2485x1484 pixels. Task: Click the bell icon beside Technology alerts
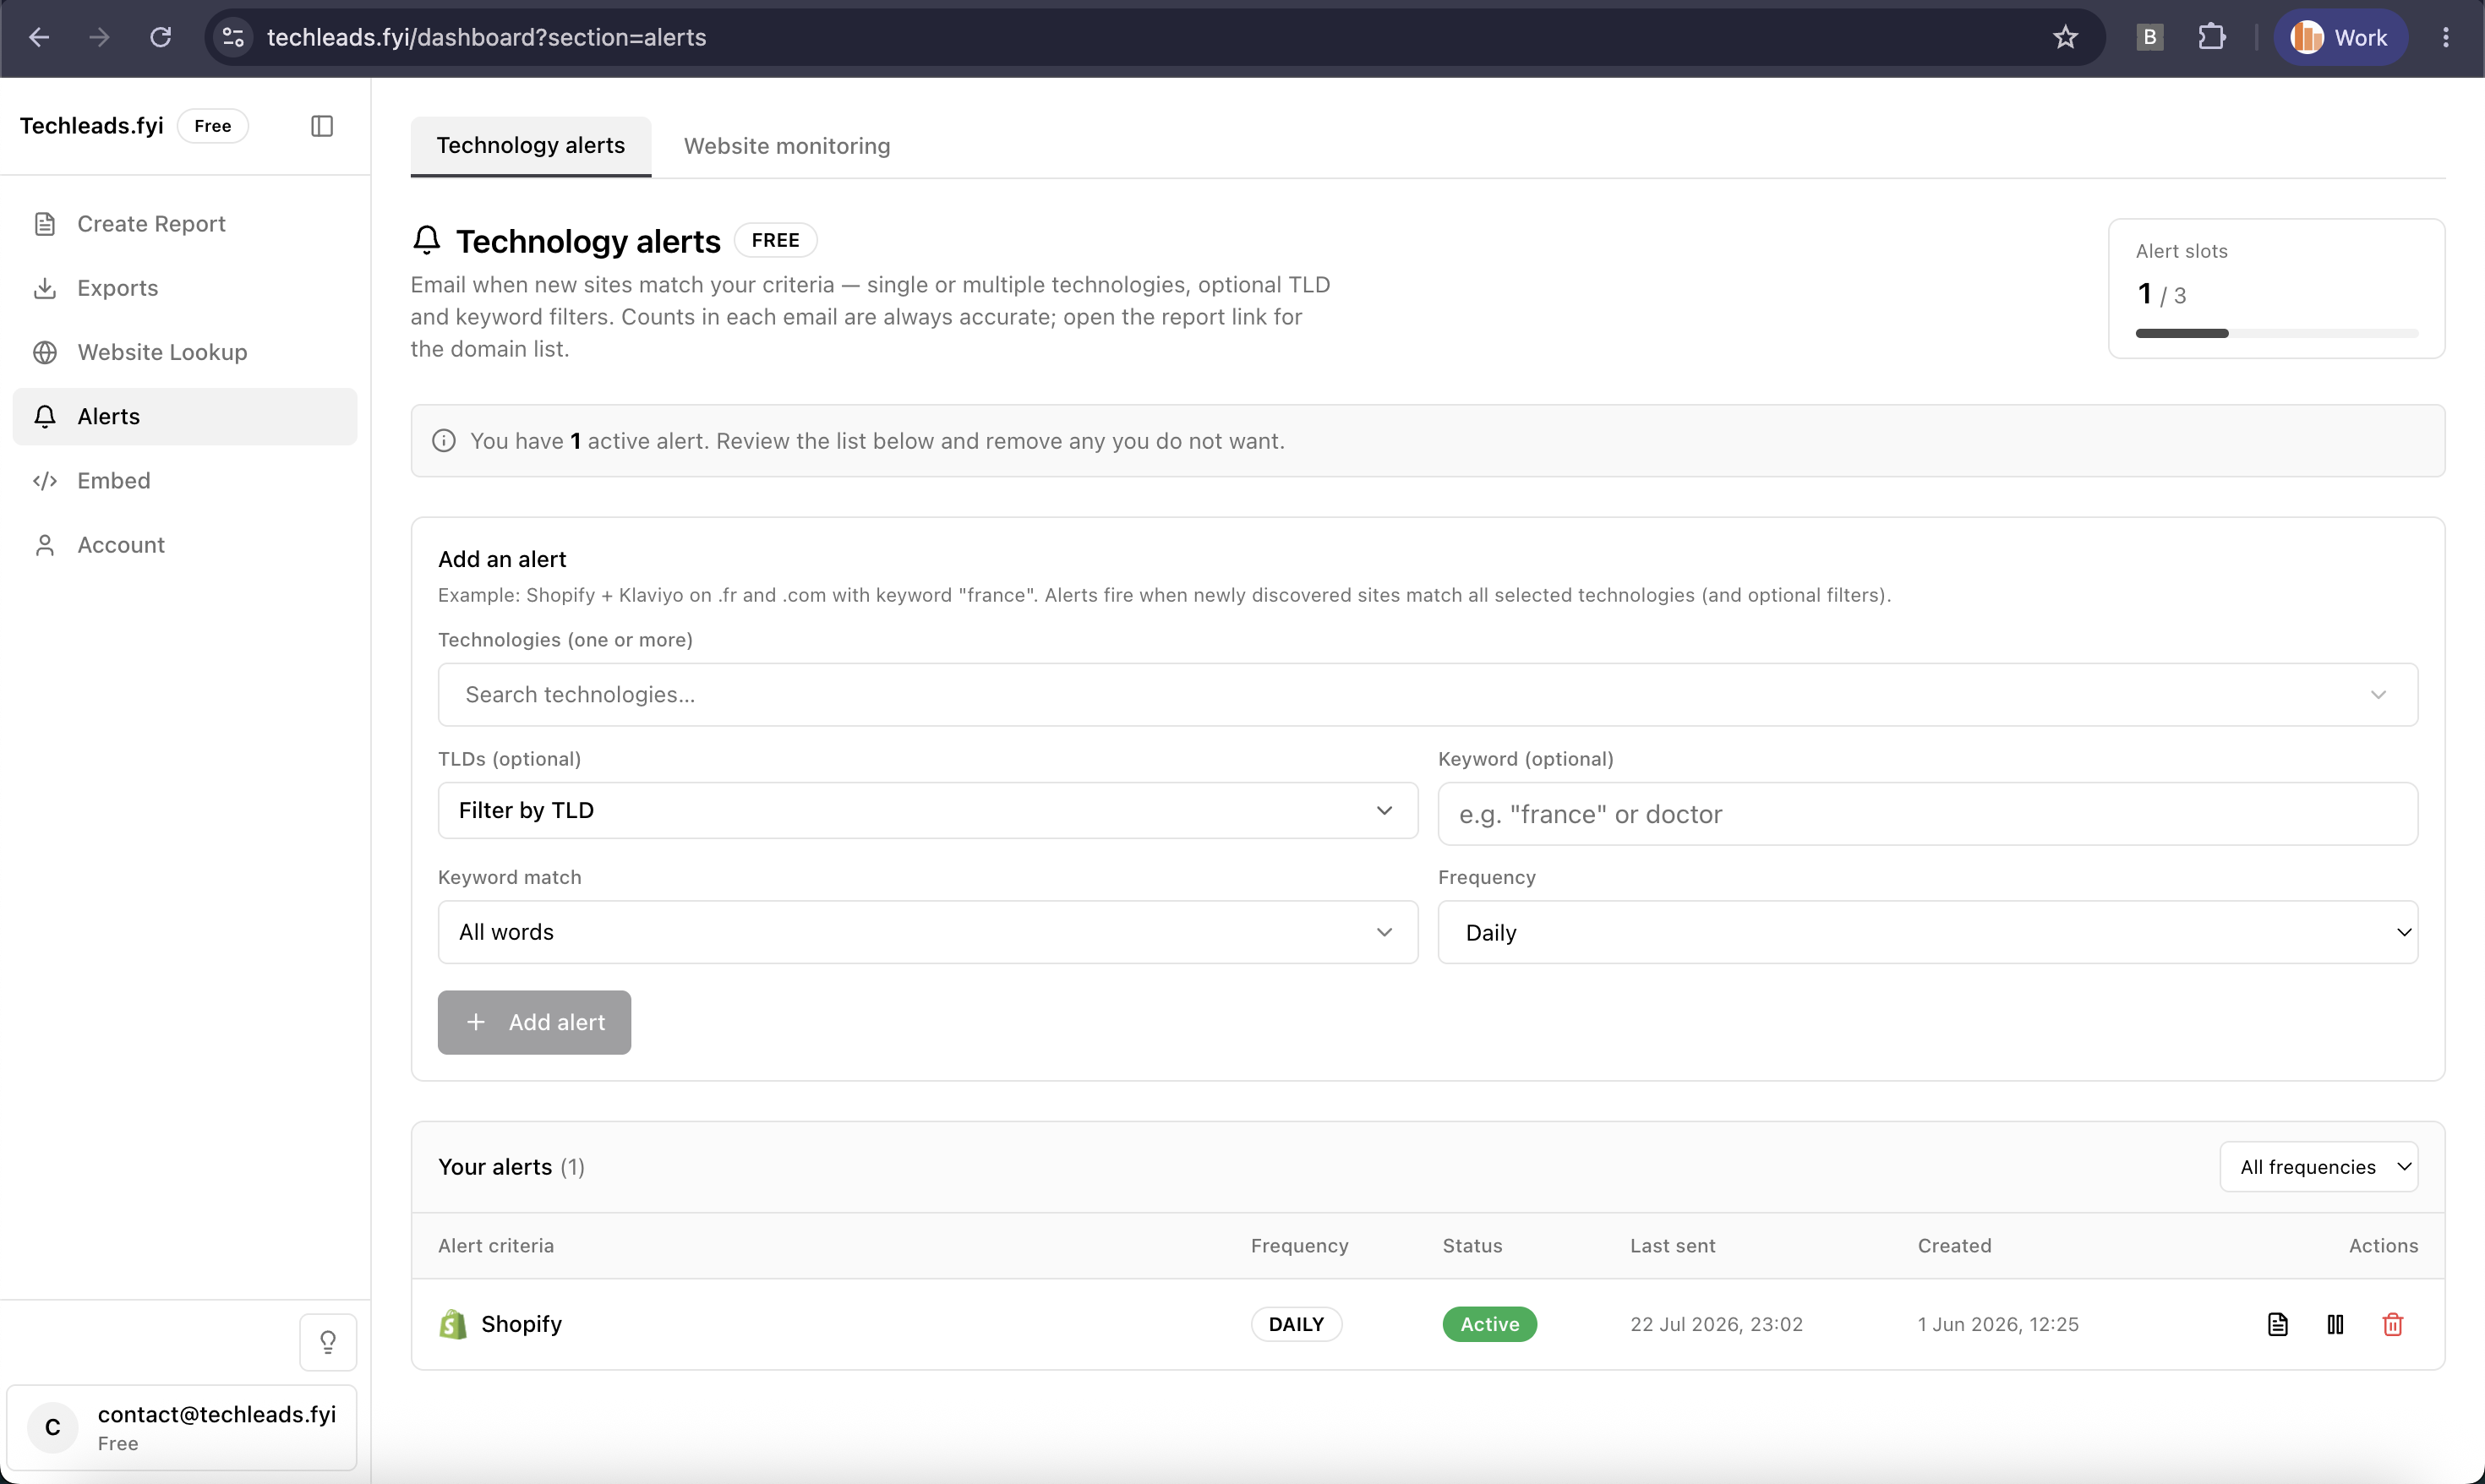click(427, 240)
